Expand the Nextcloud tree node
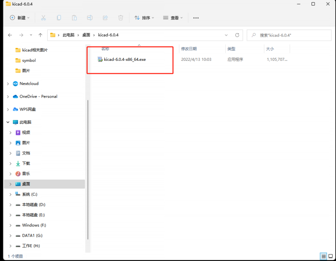The width and height of the screenshot is (336, 261). tap(8, 84)
